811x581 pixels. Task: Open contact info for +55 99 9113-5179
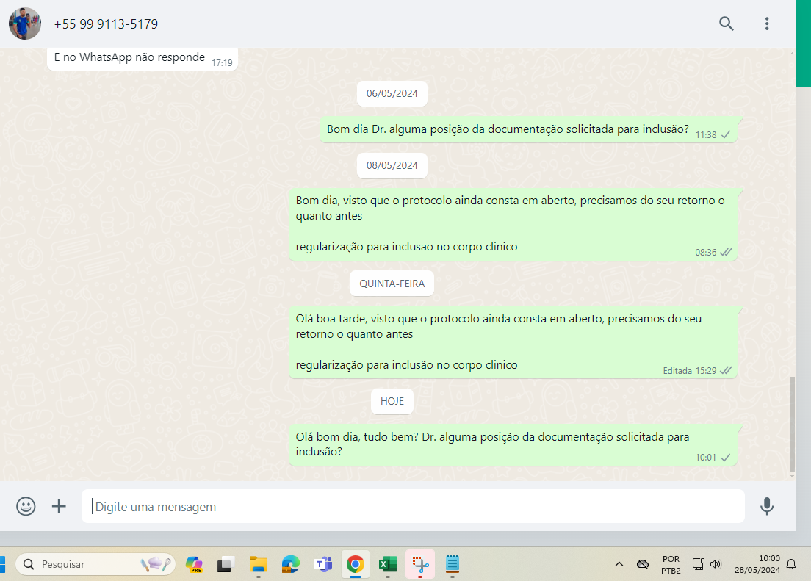click(x=106, y=24)
